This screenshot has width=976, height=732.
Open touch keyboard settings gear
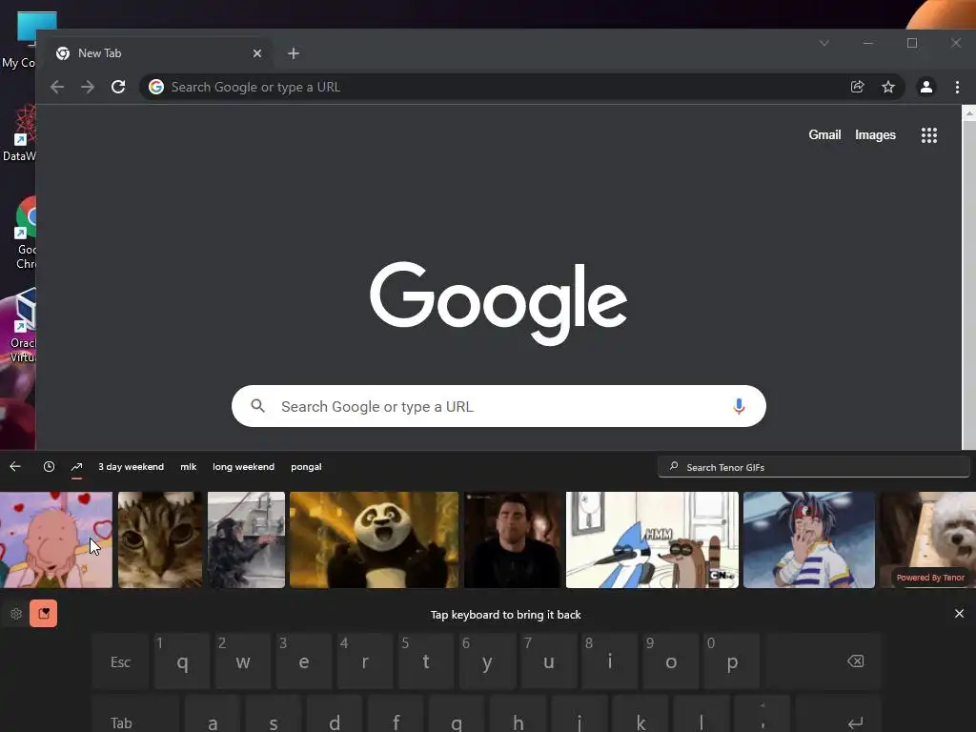(16, 614)
